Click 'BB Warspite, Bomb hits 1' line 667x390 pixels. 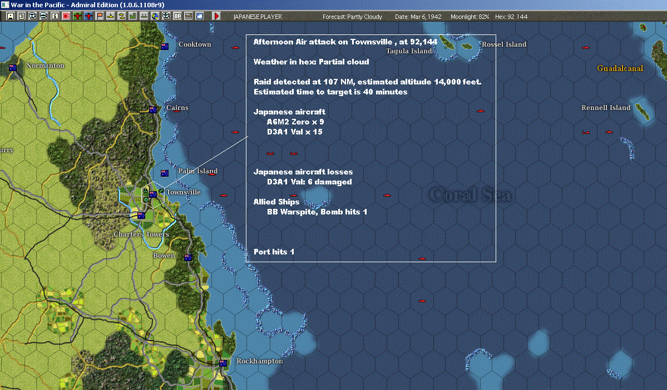[317, 212]
